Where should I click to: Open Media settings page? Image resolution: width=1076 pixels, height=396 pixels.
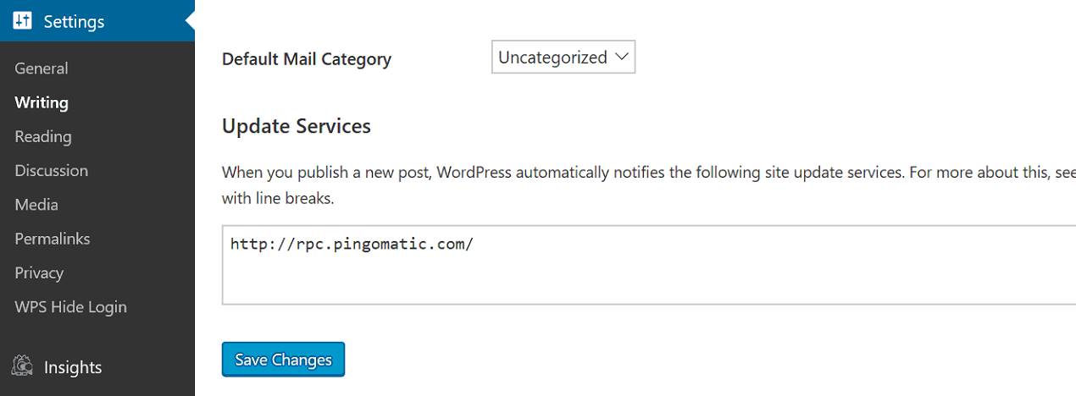(36, 205)
